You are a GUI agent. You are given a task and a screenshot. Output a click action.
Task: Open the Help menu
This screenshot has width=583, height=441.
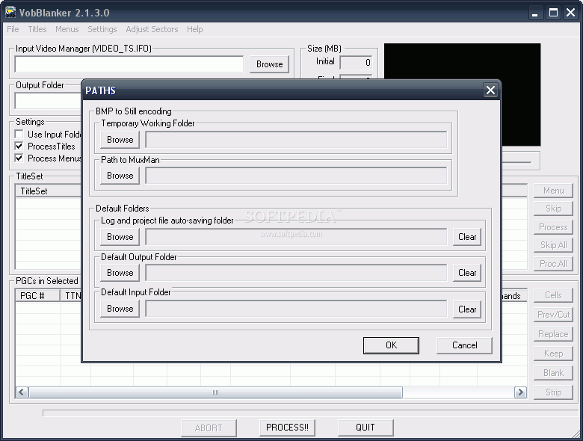coord(195,29)
